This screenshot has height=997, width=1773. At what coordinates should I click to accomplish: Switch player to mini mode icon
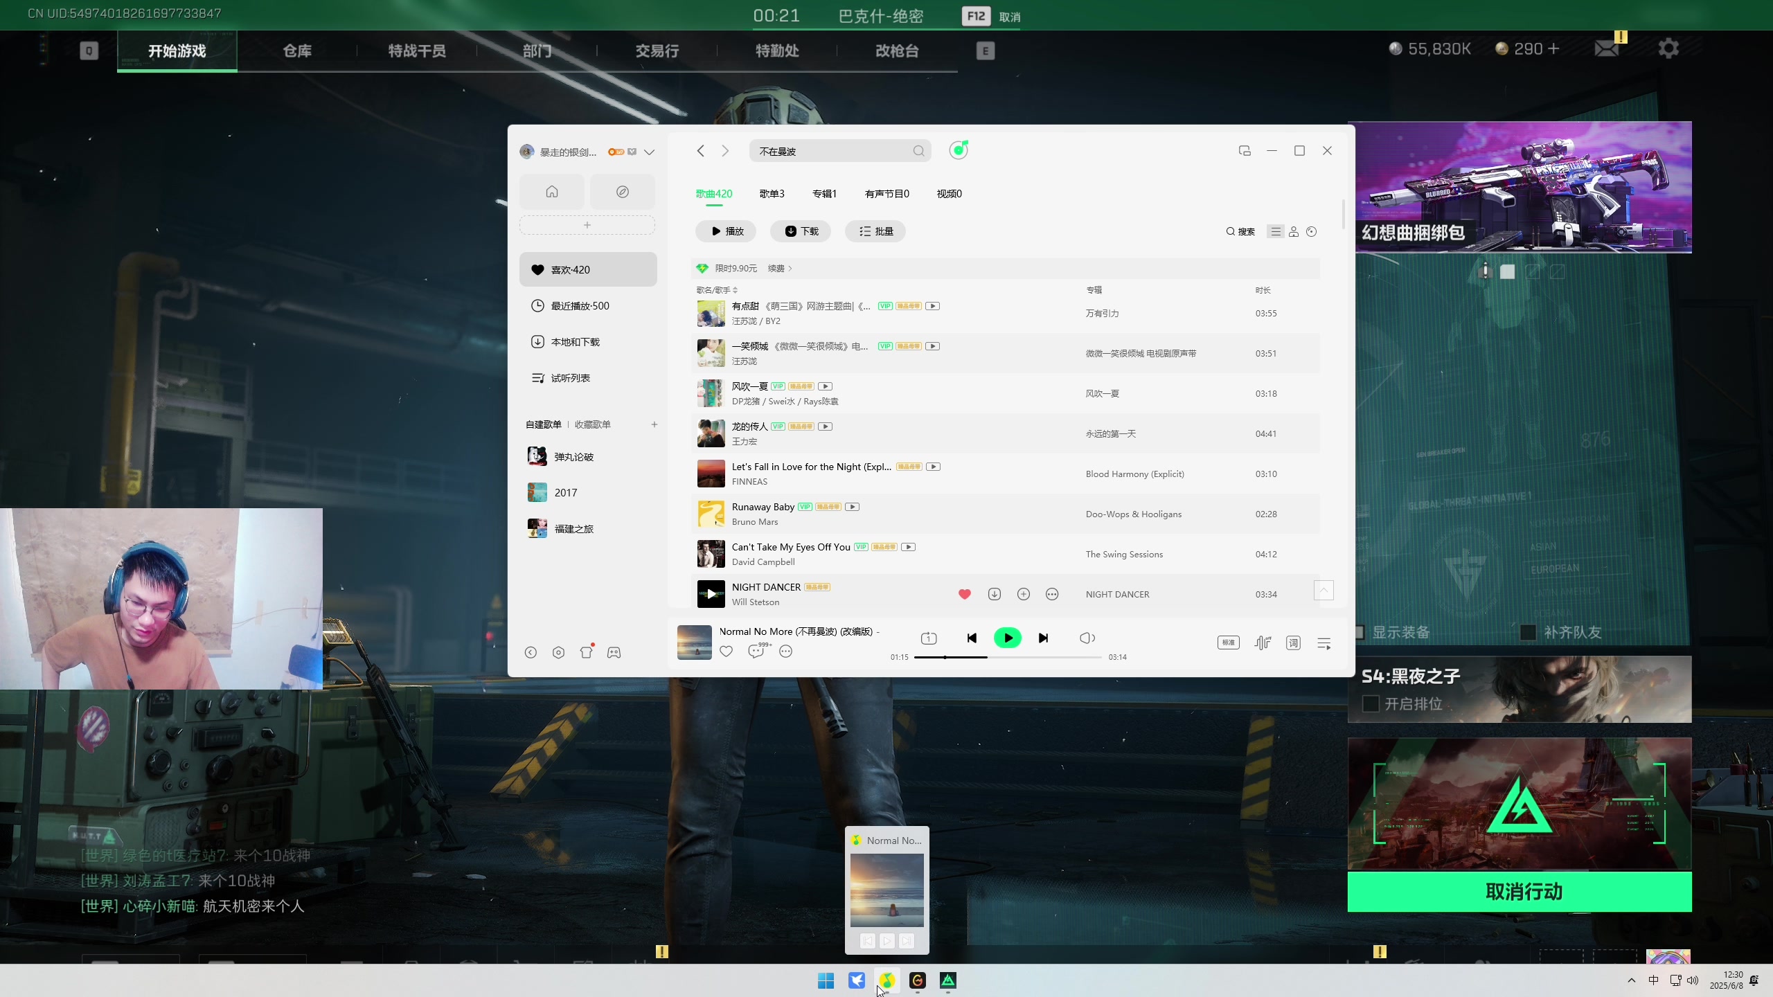[1245, 151]
